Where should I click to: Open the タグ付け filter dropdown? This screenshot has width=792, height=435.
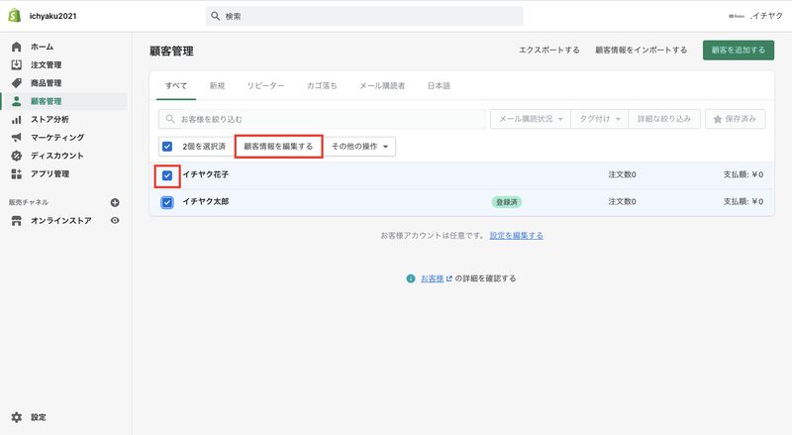point(600,119)
